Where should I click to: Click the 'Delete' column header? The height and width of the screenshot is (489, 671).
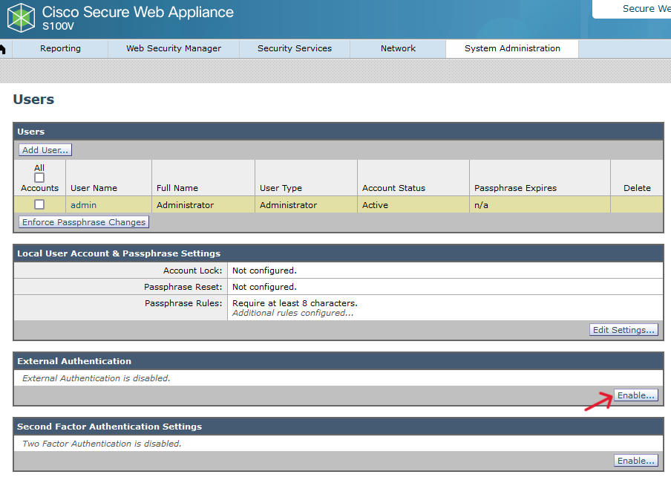(637, 188)
